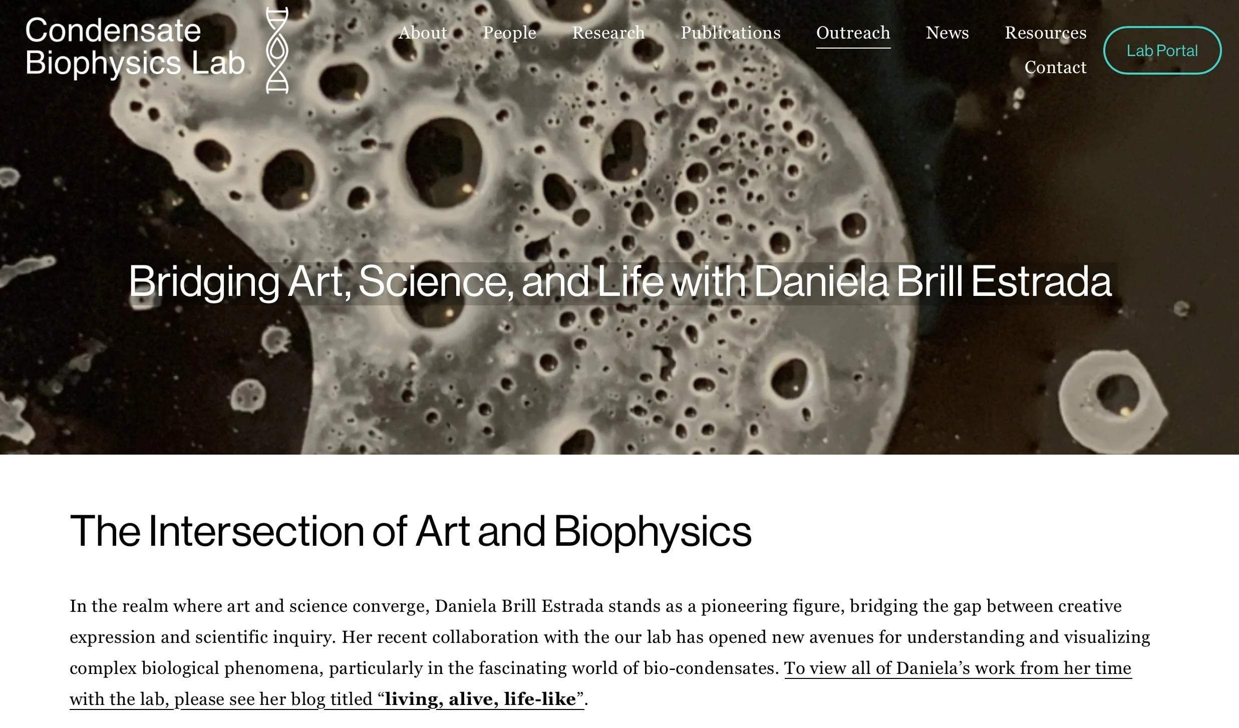
Task: Click the hero title mentioning Daniela Brill Estrada
Action: [620, 282]
